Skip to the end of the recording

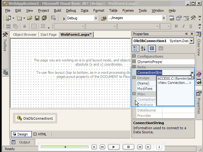[x=148, y=147]
